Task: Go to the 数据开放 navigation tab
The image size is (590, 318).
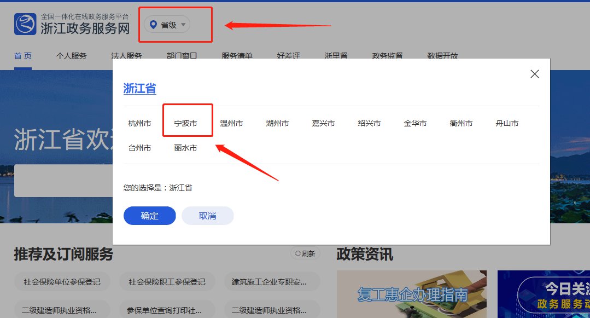Action: click(x=442, y=56)
